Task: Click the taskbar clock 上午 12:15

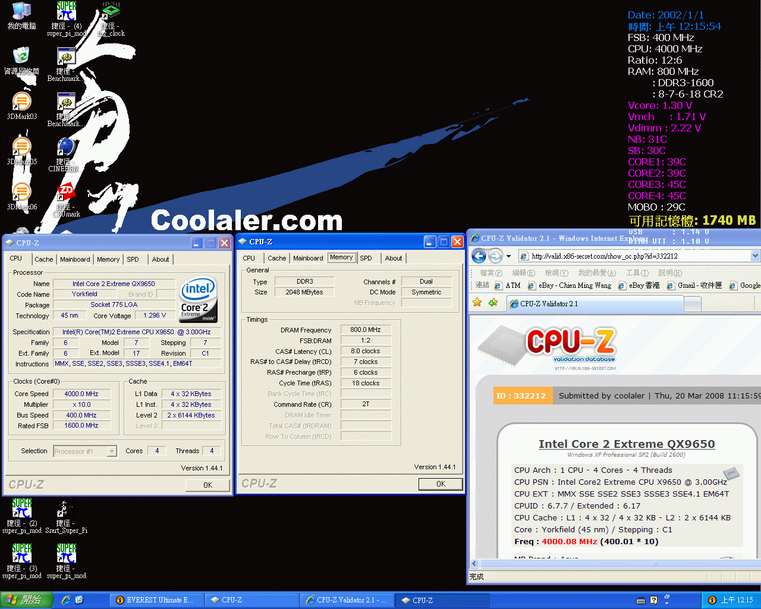Action: coord(737,600)
